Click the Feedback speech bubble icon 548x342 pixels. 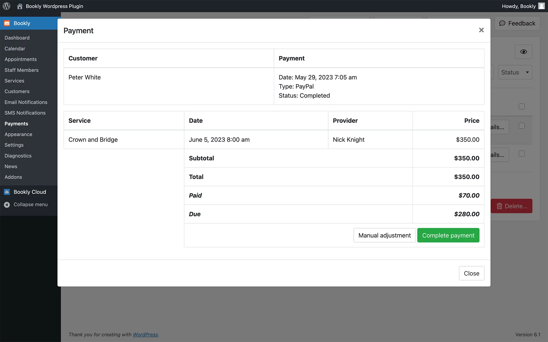coord(502,23)
